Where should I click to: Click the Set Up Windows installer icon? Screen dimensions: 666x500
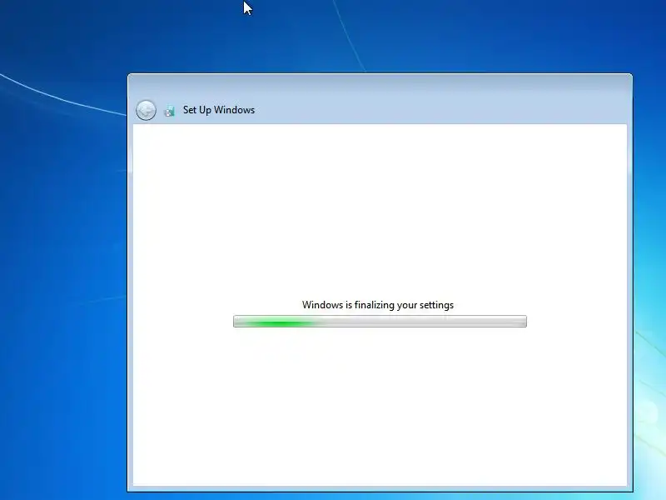(170, 112)
